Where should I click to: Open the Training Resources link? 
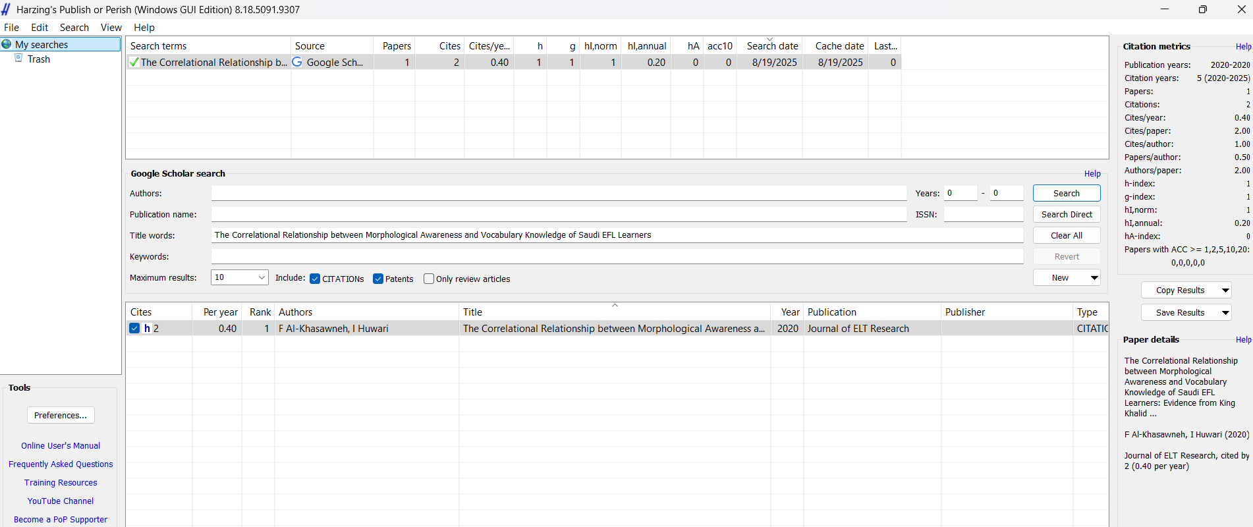click(x=61, y=483)
